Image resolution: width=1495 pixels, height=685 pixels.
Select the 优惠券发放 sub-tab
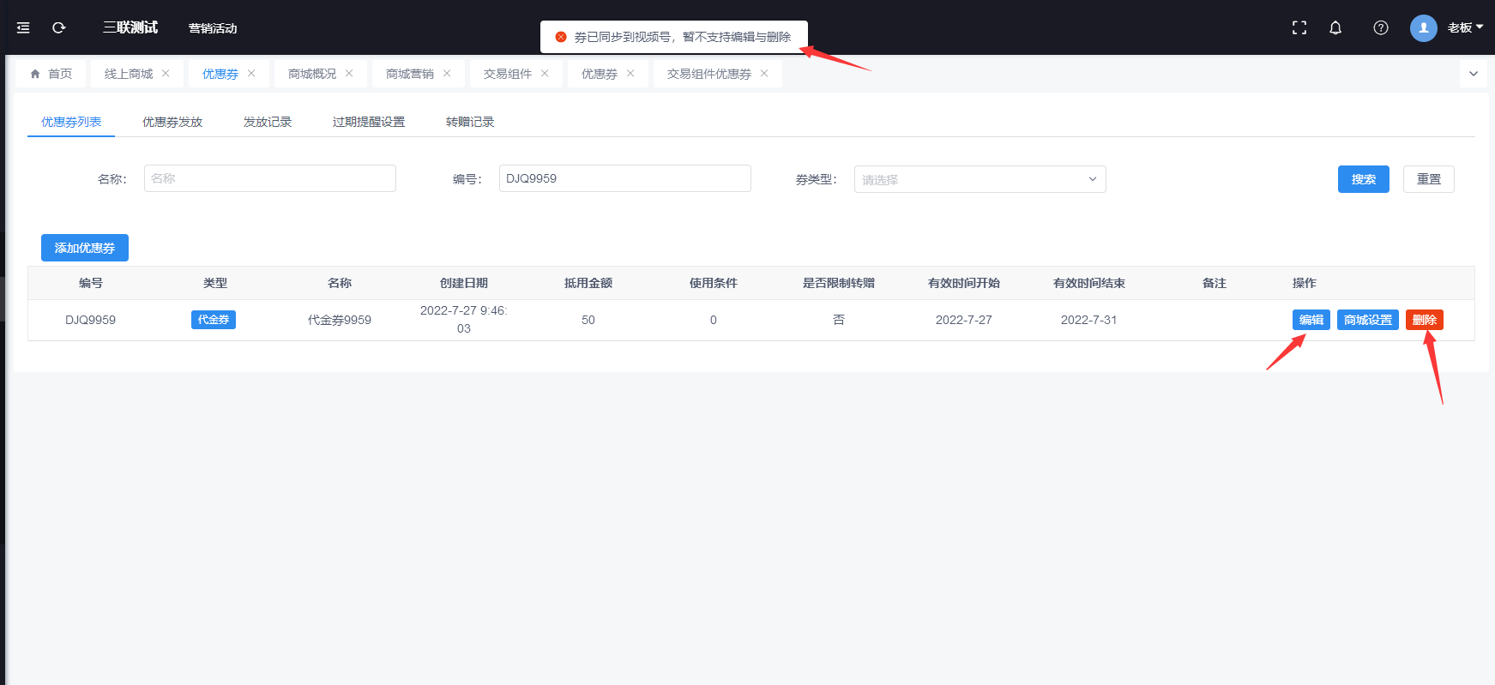tap(172, 122)
